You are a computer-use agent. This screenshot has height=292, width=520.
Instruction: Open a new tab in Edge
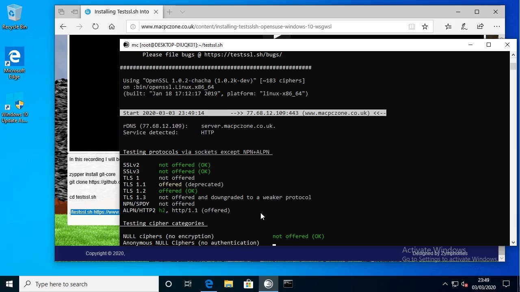tap(169, 12)
